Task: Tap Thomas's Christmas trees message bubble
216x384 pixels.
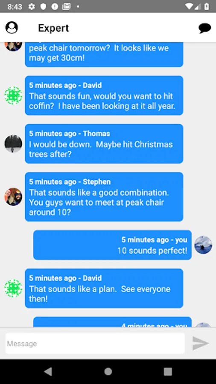Action: click(x=104, y=143)
